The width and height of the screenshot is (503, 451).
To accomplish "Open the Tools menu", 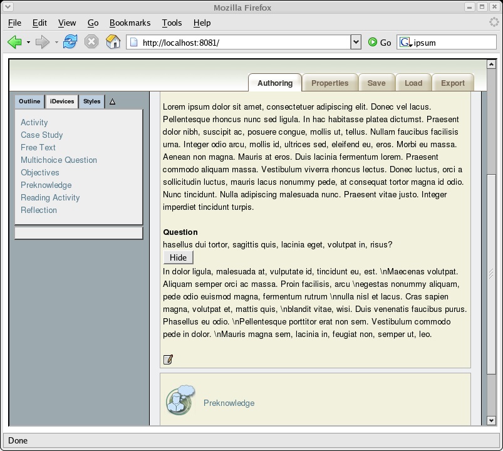I will (x=172, y=23).
